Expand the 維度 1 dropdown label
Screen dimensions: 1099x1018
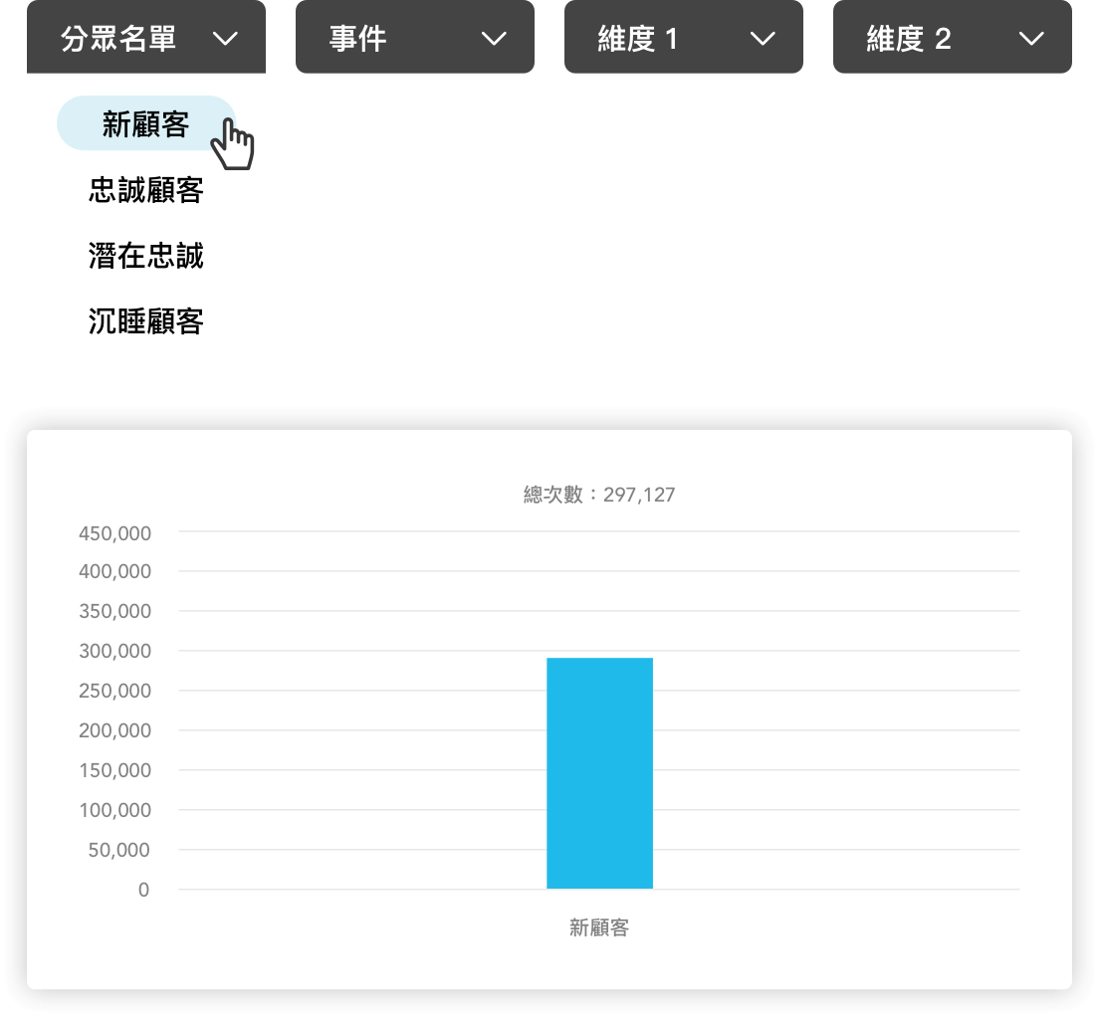[x=637, y=39]
